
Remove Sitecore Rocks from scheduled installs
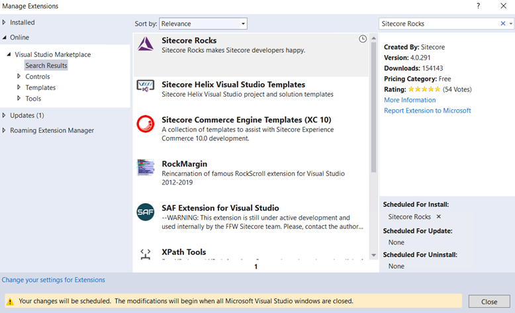tap(438, 216)
